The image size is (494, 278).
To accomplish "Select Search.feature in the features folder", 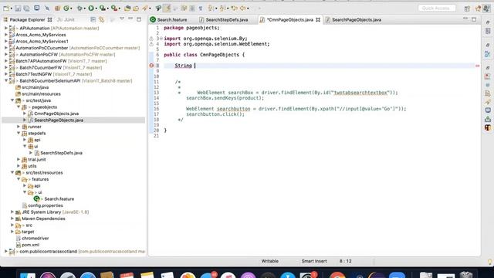I will 59,199.
